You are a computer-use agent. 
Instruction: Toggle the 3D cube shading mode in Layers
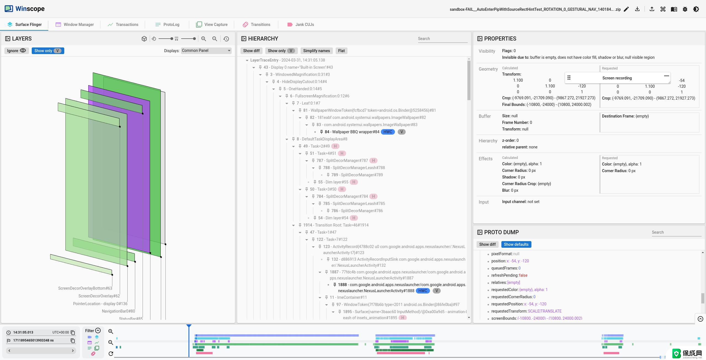pyautogui.click(x=144, y=39)
